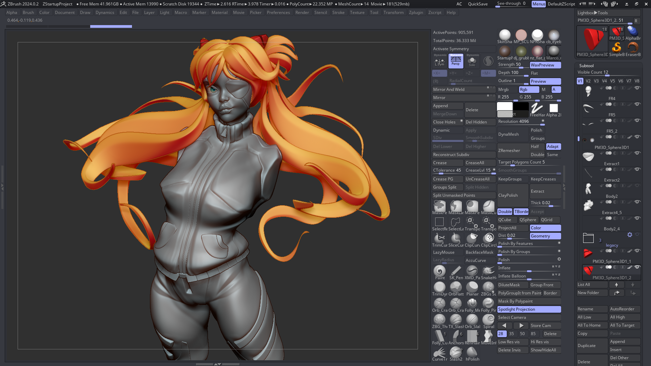Collapse the Subtool panel header
This screenshot has height=366, width=651.
586,65
